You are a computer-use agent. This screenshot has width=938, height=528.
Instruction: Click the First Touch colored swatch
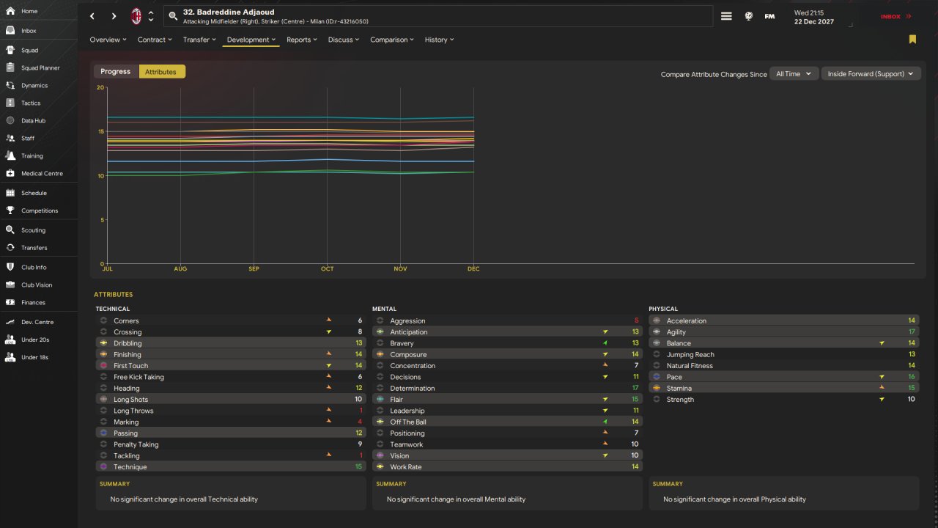click(x=103, y=366)
